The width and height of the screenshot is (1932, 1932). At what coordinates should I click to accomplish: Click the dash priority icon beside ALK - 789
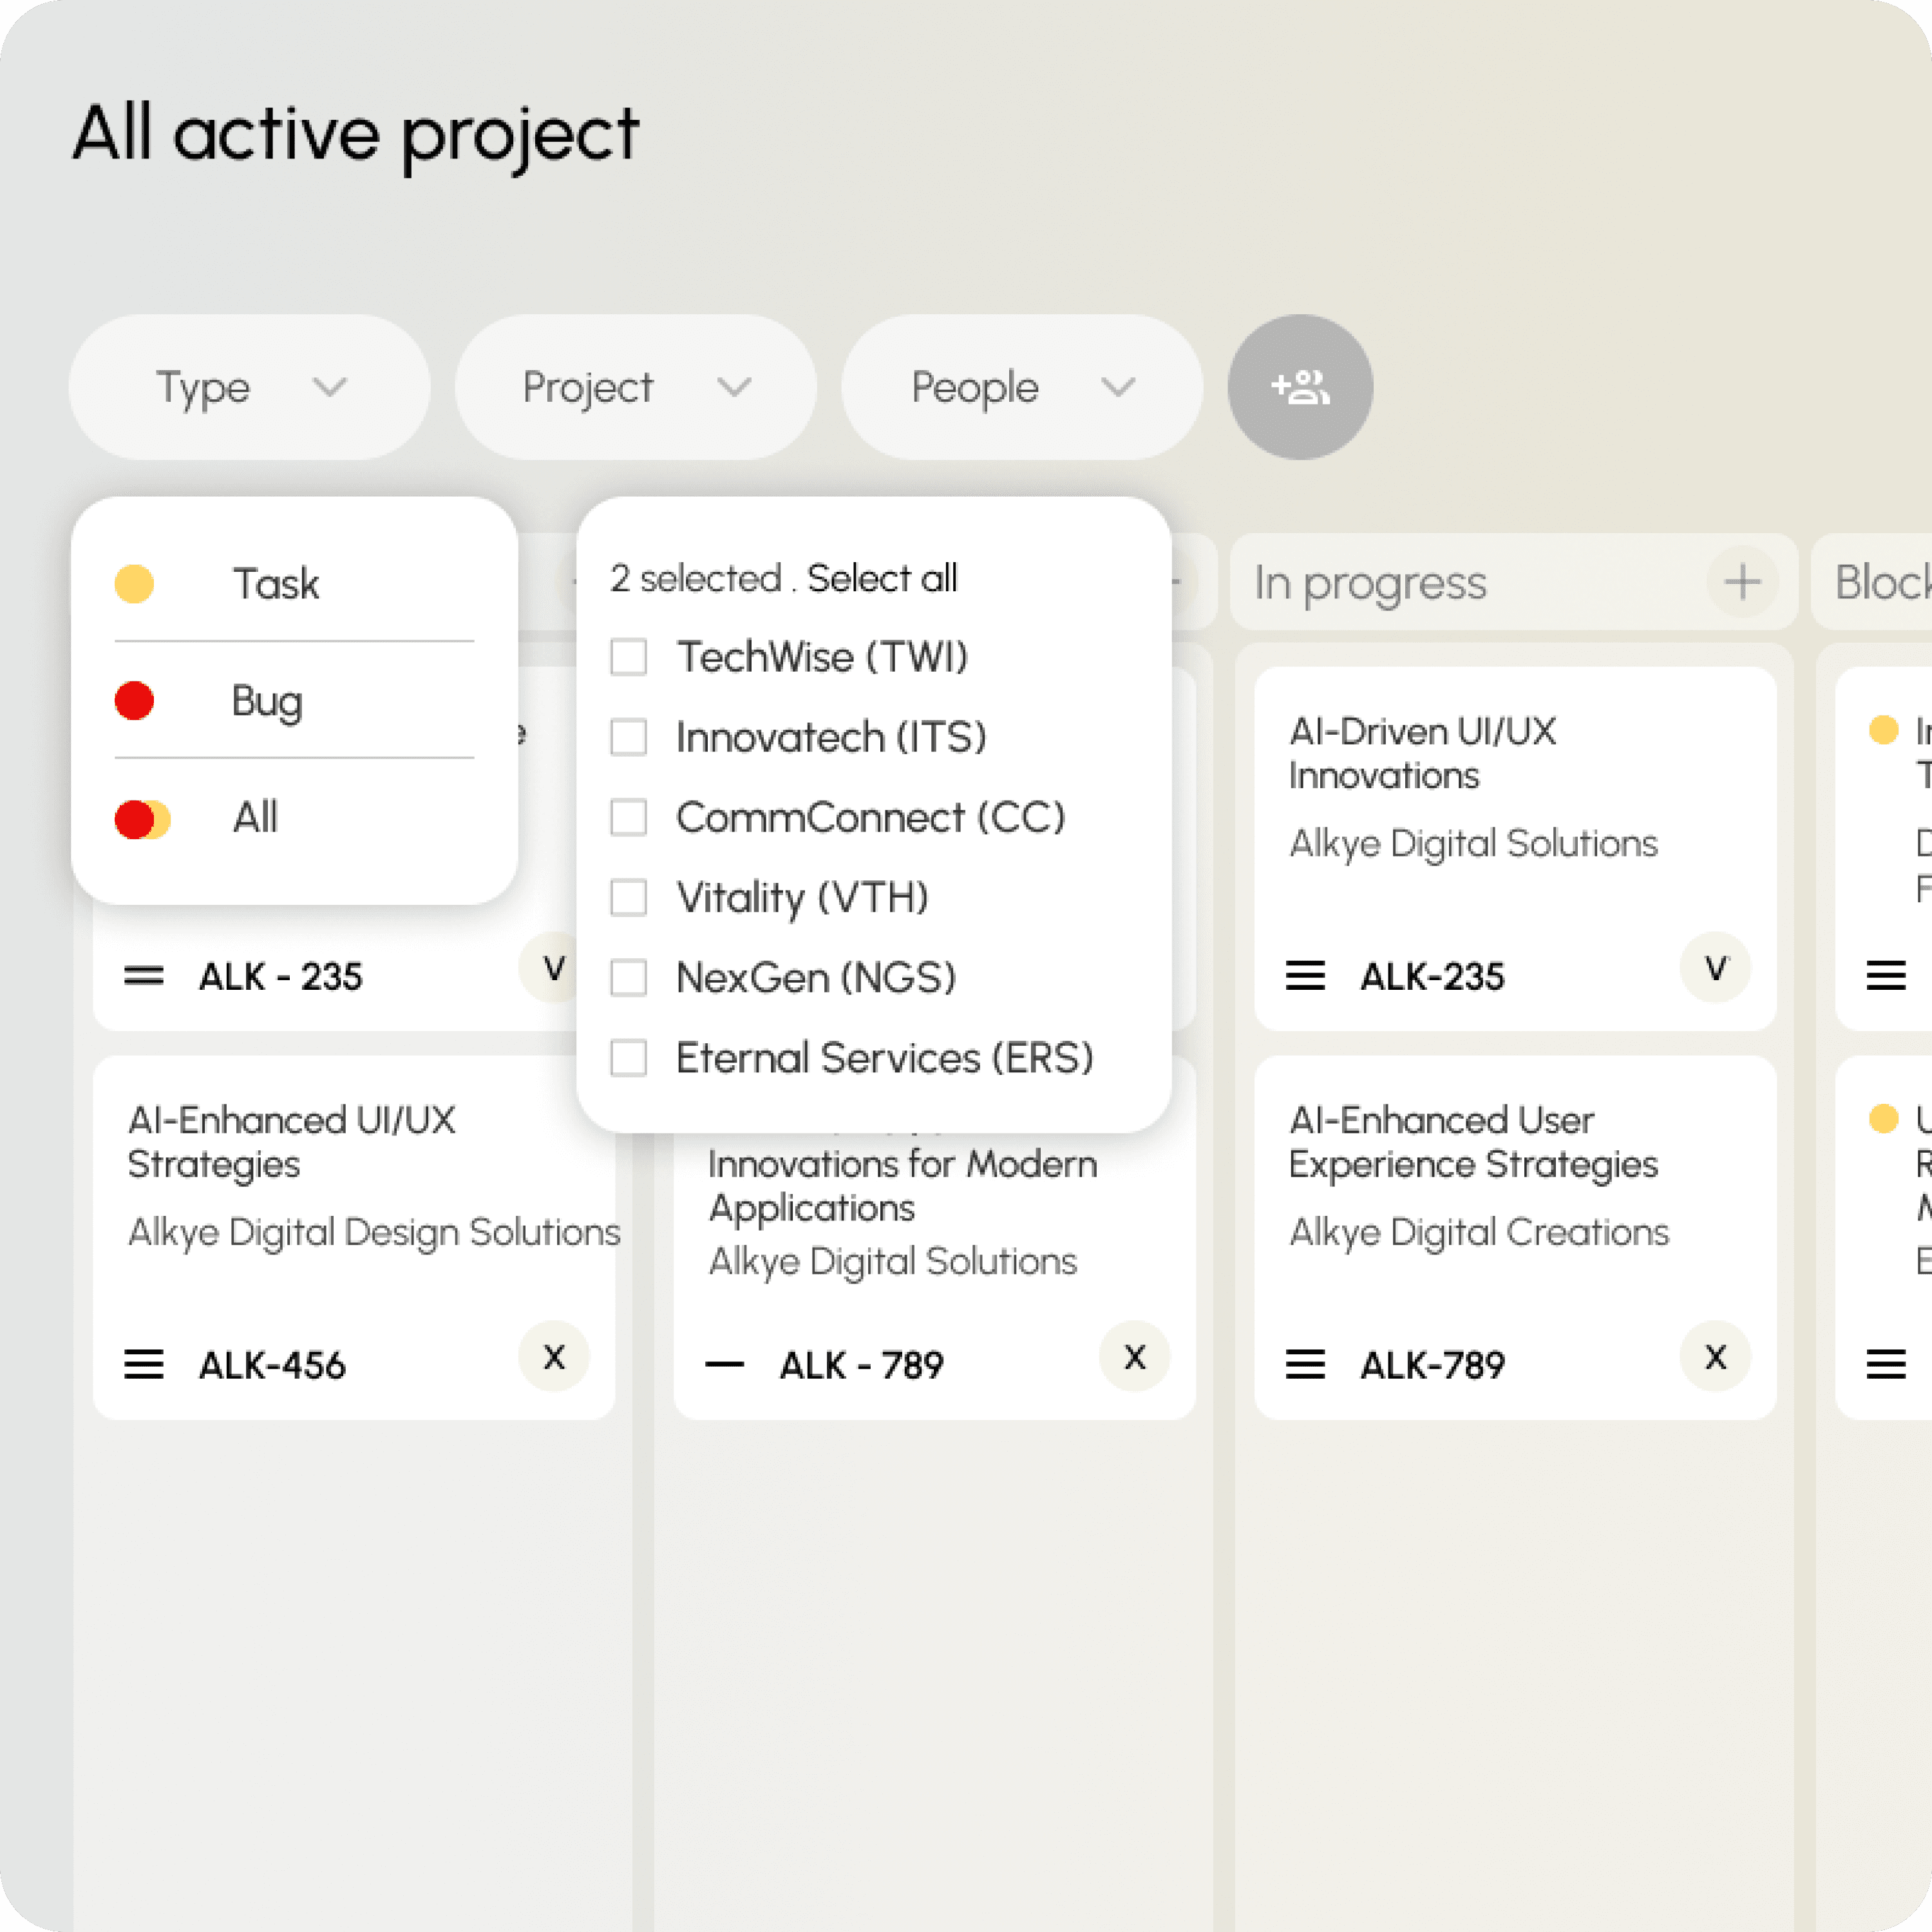tap(724, 1364)
